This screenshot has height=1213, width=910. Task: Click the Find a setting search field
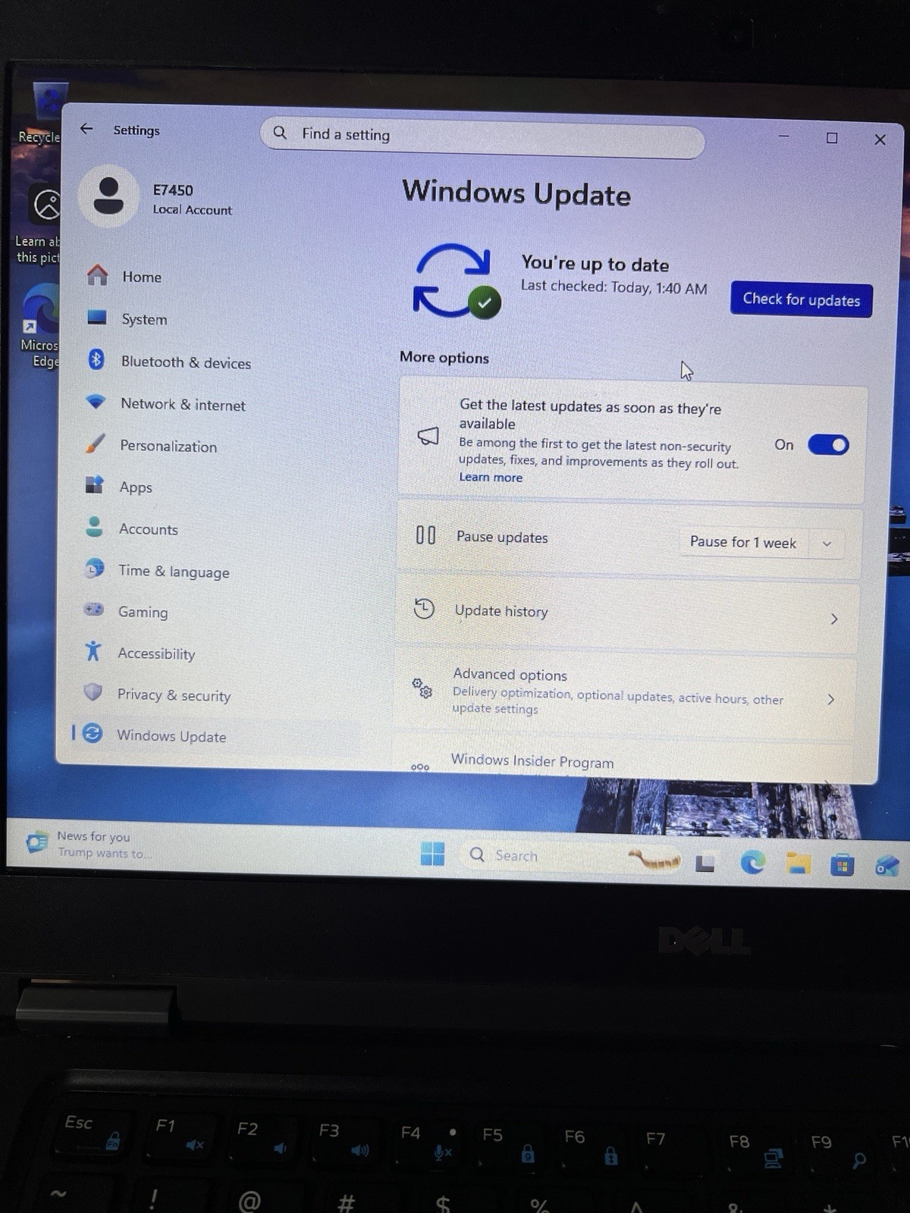click(x=482, y=136)
